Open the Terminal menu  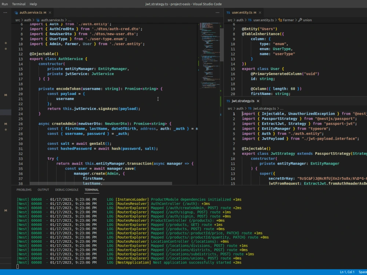19,4
